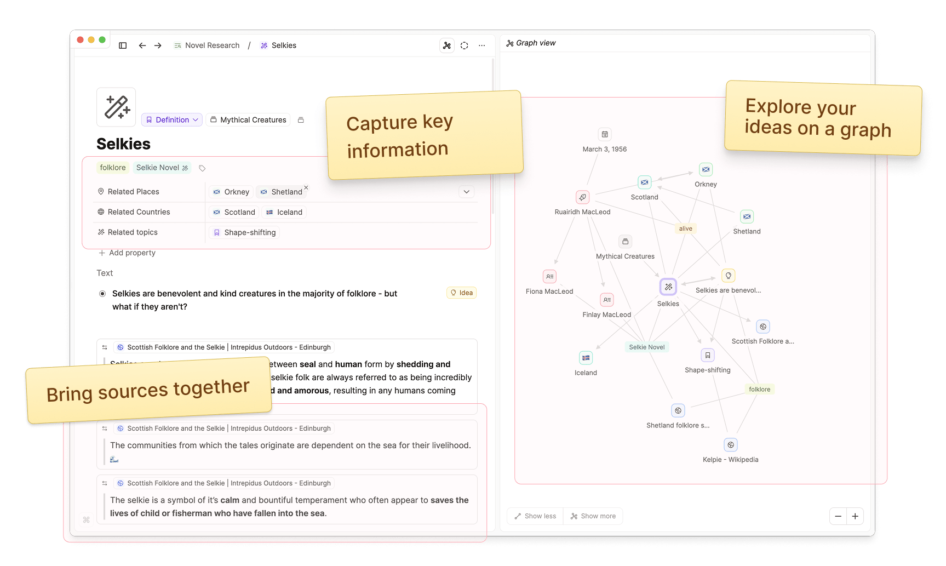Open the three-dot more options menu
Screen dimensions: 946x566
click(481, 45)
